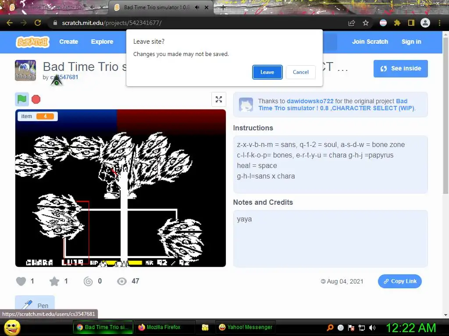Click the flag notification tray icon
Image resolution: width=449 pixels, height=336 pixels.
(351, 328)
